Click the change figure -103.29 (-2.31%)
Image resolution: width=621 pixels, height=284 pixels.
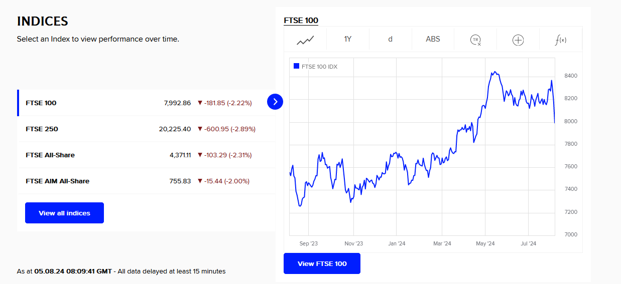pyautogui.click(x=228, y=155)
